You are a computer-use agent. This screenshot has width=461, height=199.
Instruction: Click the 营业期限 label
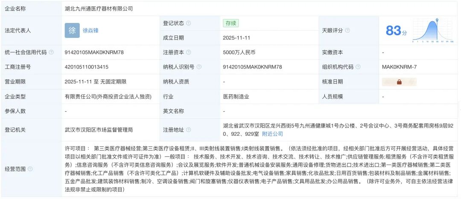16,82
